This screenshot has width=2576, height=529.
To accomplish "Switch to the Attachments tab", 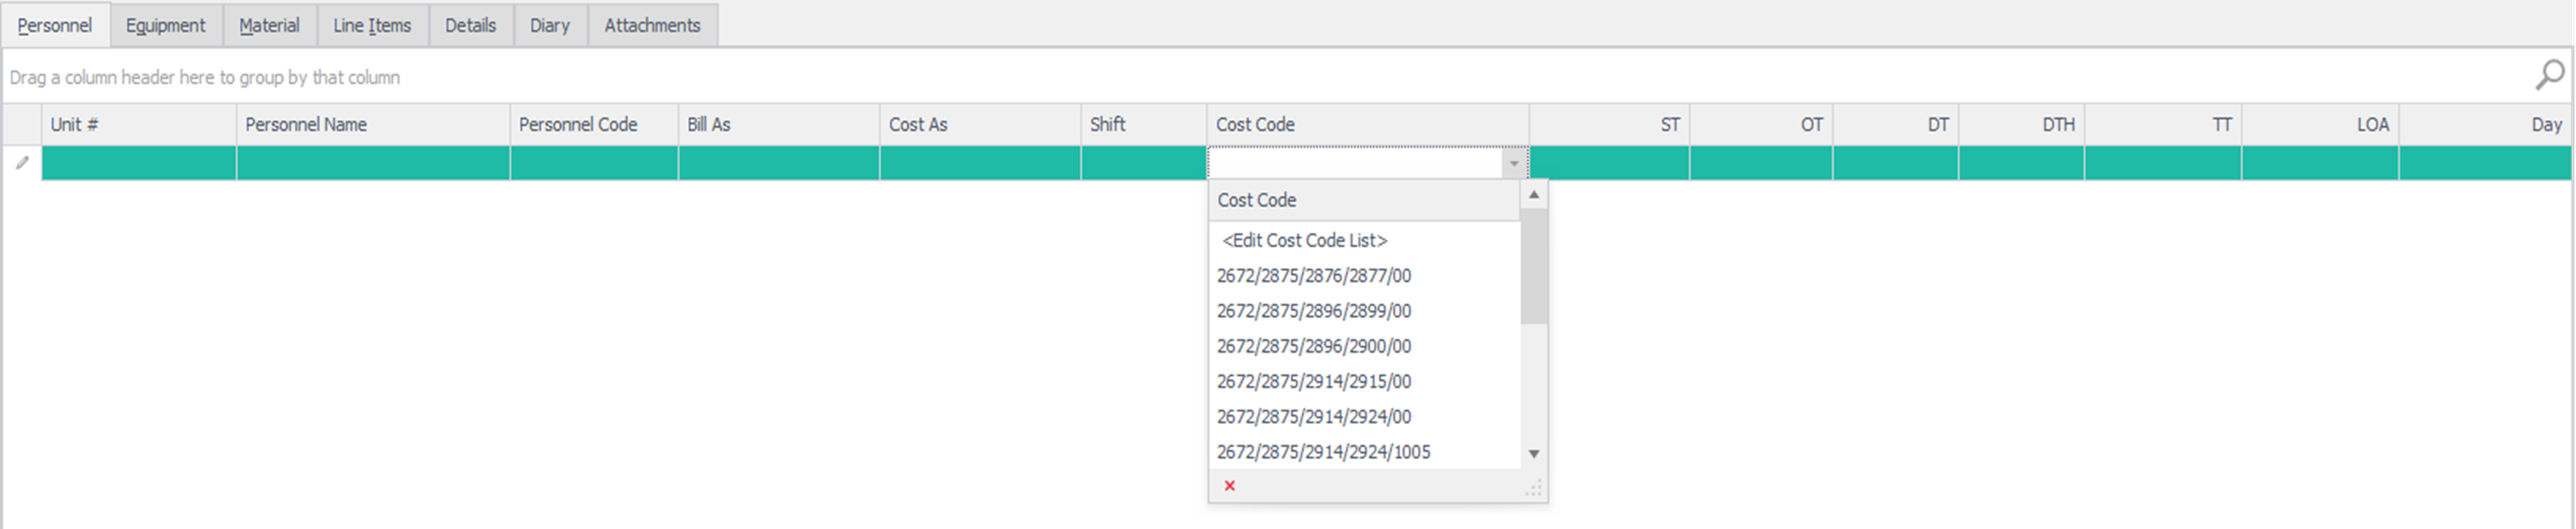I will click(652, 26).
